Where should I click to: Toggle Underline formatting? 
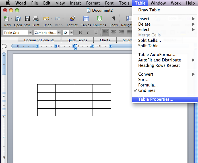(96, 33)
